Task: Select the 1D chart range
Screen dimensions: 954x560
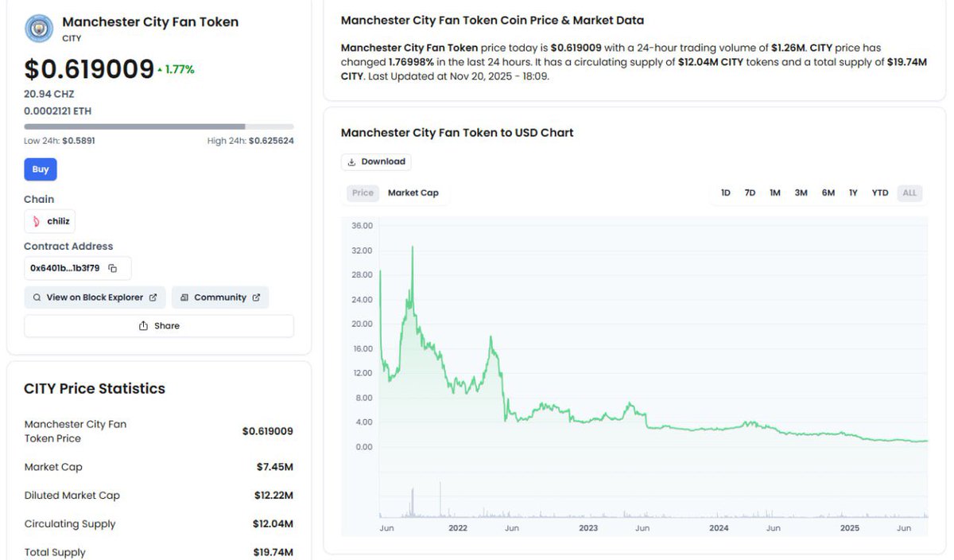Action: (725, 192)
